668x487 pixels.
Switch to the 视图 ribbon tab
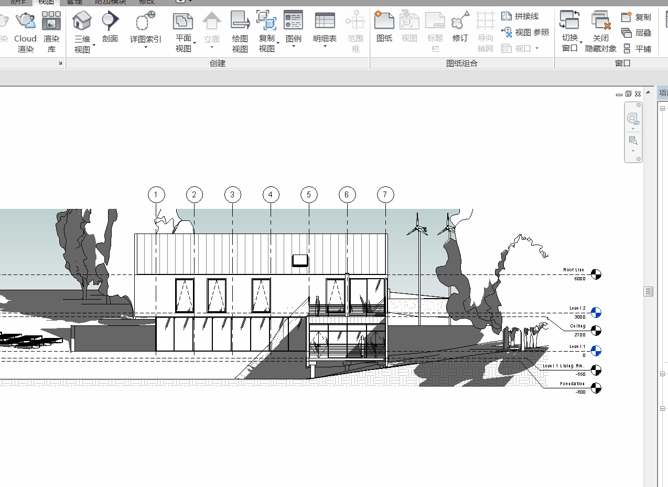[x=46, y=3]
